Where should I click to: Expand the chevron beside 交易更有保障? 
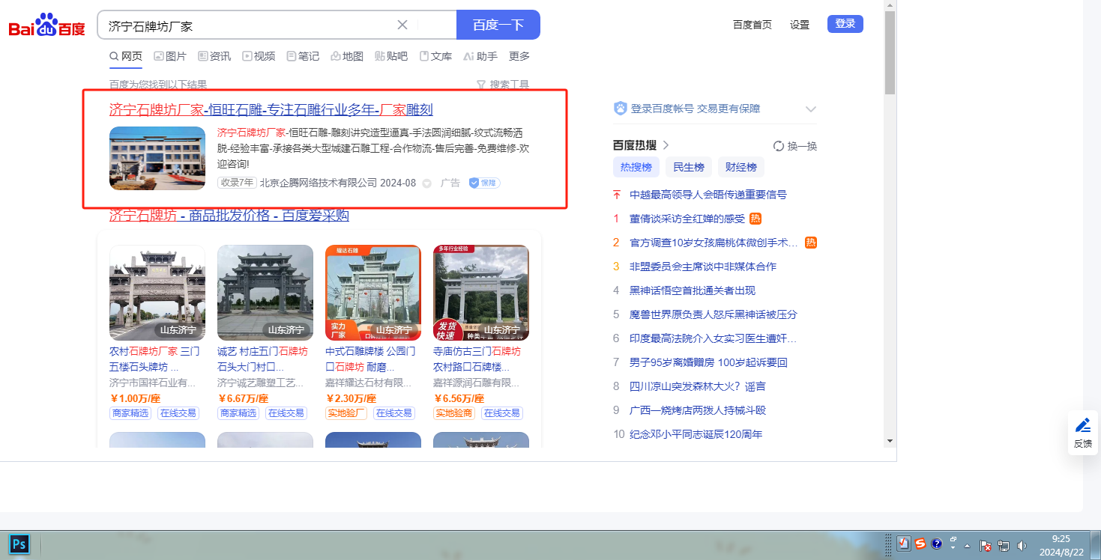[x=810, y=109]
